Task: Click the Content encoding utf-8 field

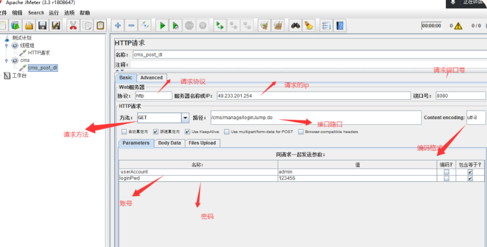Action: pos(476,118)
